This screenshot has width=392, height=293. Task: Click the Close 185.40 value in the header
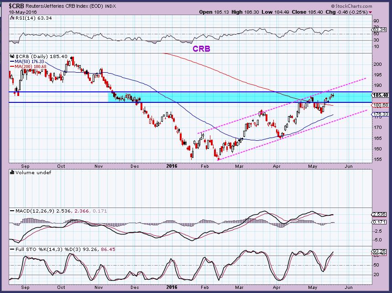[307, 12]
